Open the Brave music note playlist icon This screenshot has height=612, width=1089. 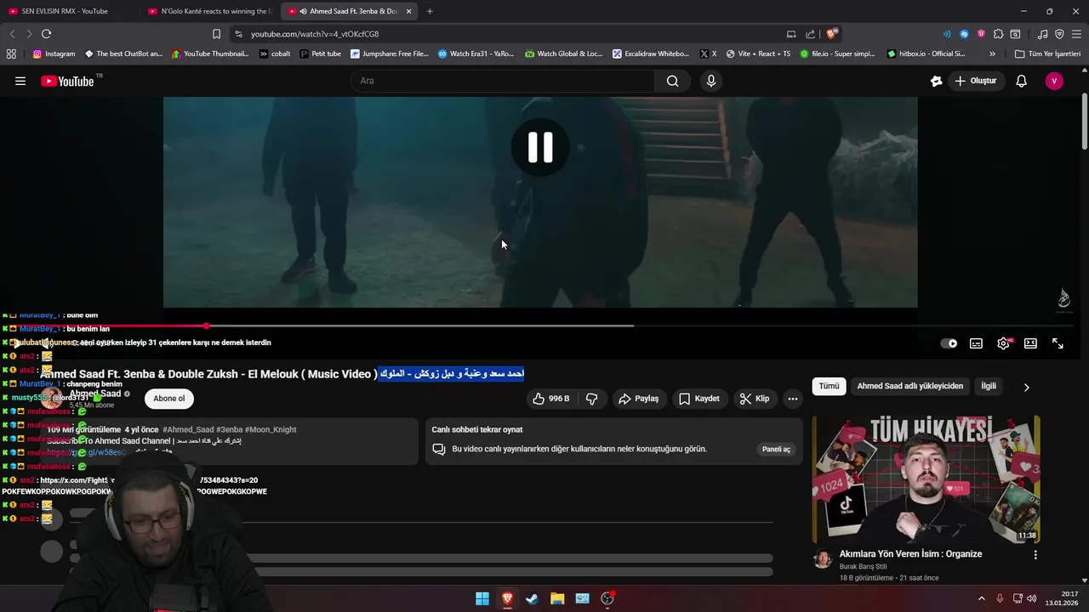click(x=1042, y=34)
